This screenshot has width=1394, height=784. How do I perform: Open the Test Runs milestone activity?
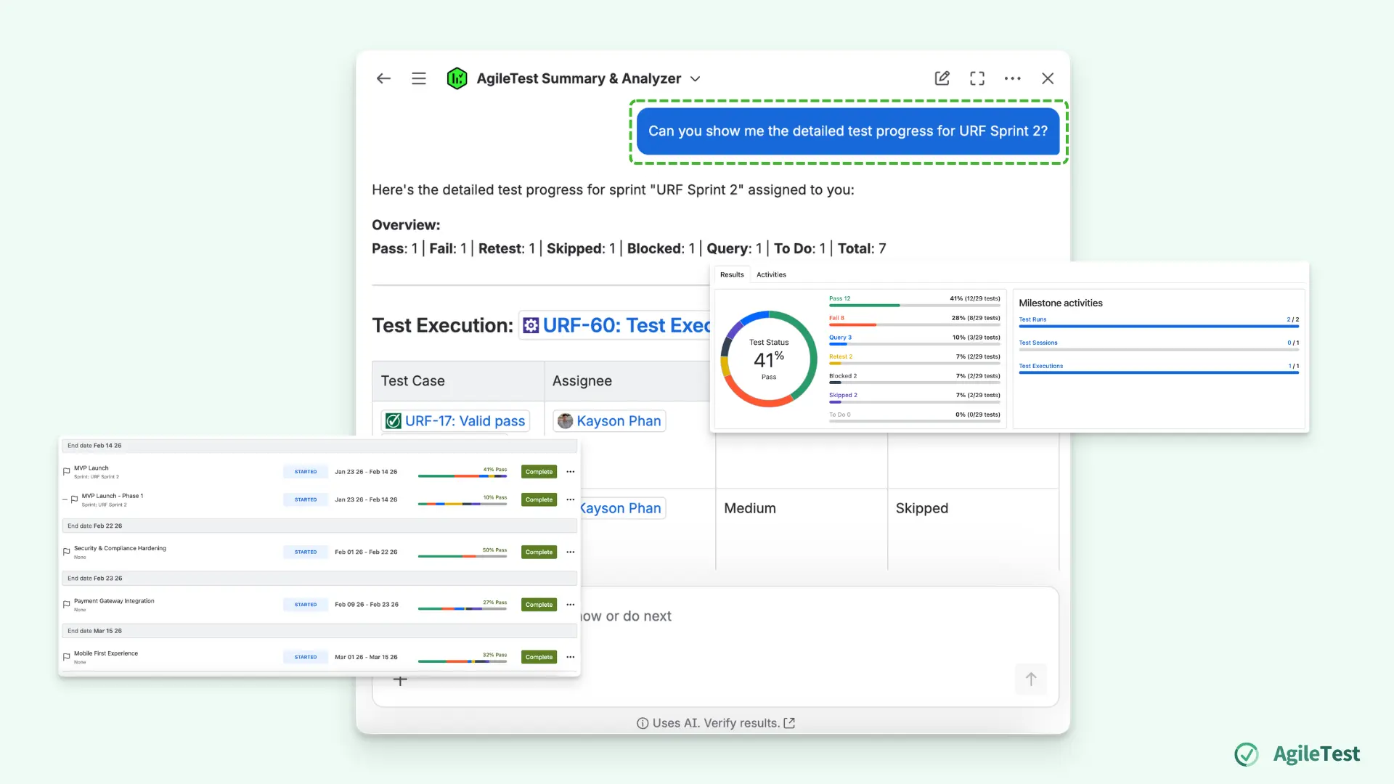[x=1032, y=319]
